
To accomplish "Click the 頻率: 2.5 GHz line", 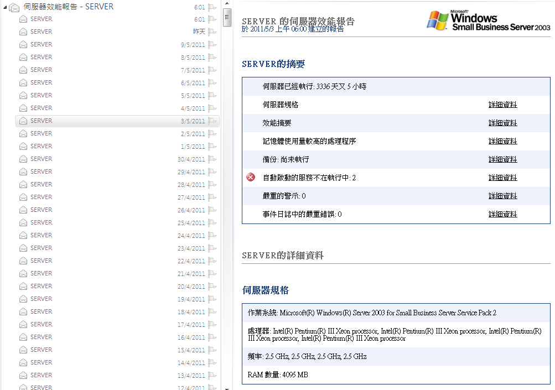I will 307,356.
